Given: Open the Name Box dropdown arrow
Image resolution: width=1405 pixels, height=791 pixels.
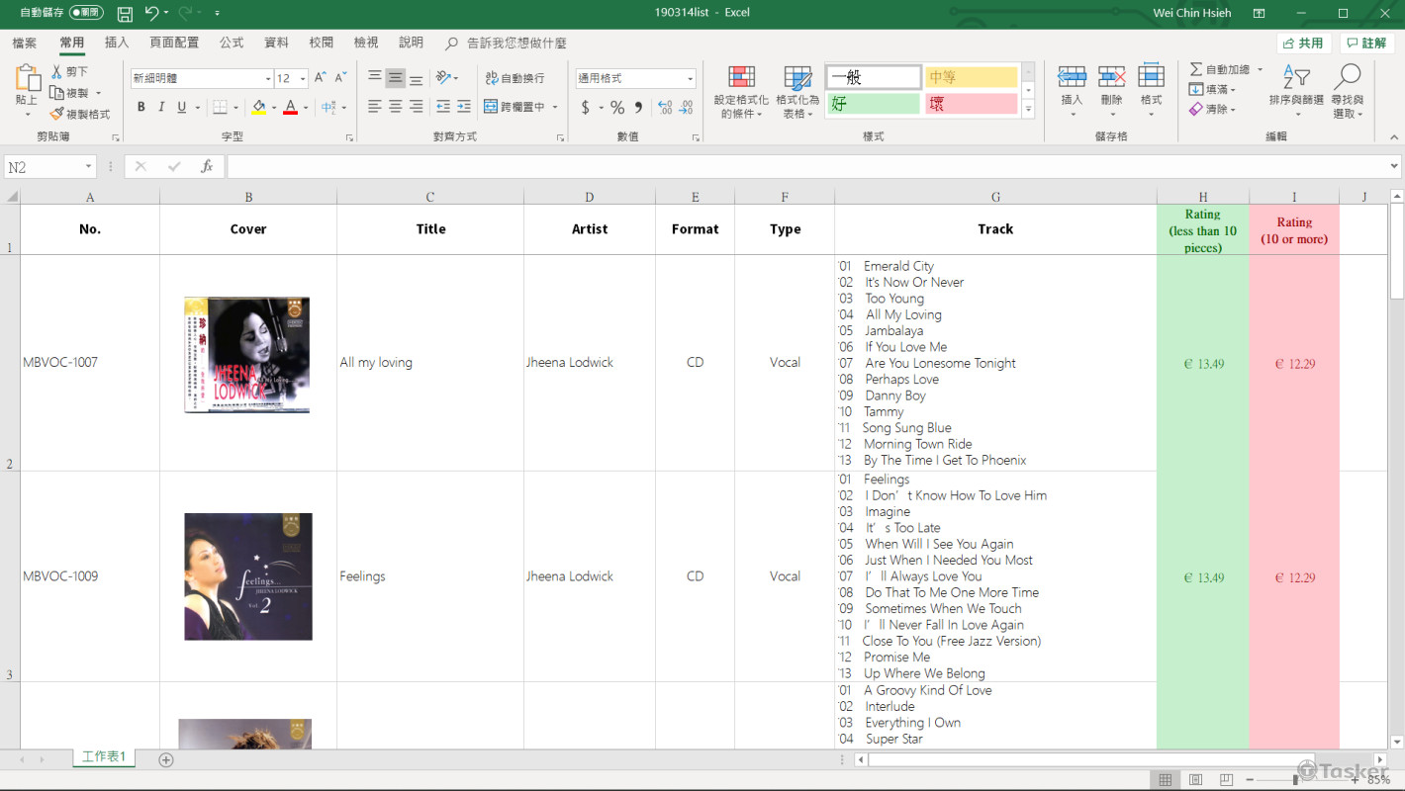Looking at the screenshot, I should pos(88,167).
